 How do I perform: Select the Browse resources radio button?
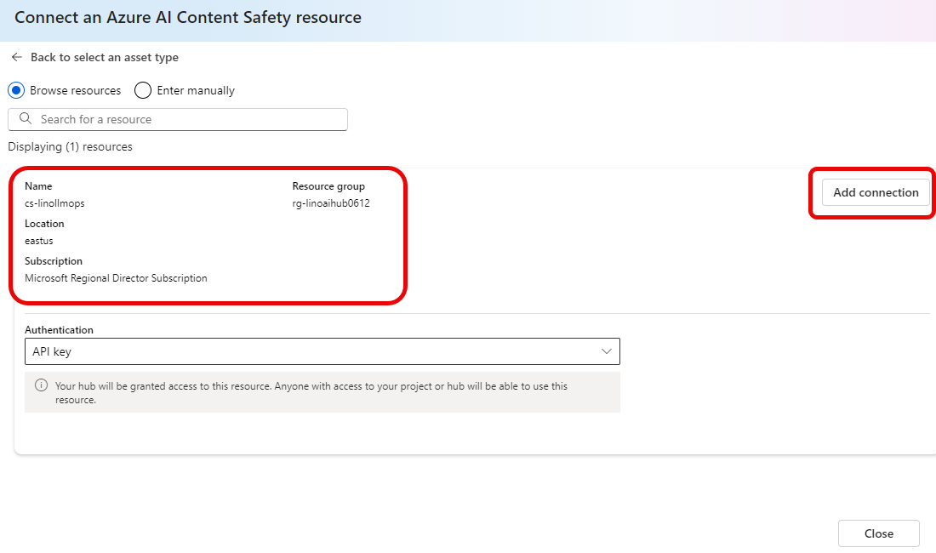[x=15, y=89]
